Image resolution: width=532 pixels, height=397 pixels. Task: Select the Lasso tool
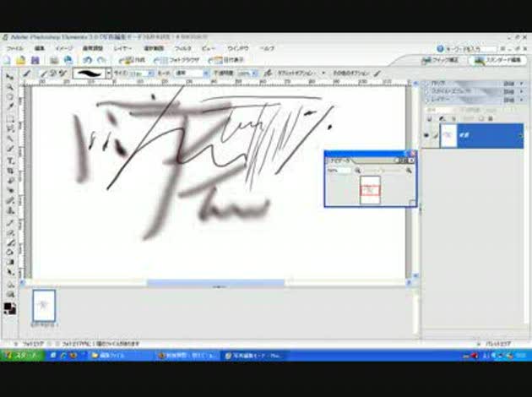click(10, 129)
